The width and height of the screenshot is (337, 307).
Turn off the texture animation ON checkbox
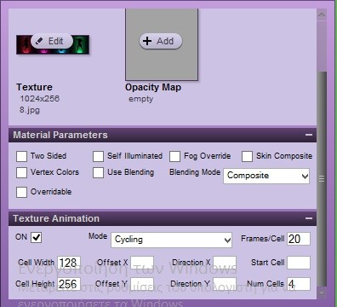[37, 237]
